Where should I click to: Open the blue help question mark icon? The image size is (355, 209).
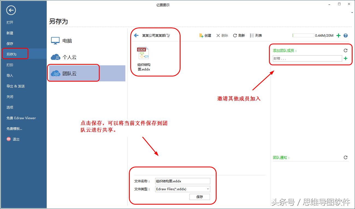coord(345,35)
